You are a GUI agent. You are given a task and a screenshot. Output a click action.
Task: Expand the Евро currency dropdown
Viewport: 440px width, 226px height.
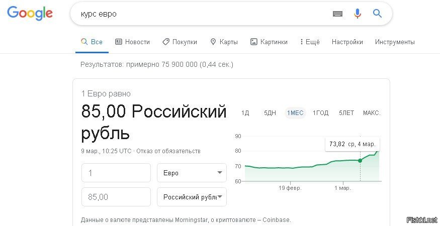point(192,173)
